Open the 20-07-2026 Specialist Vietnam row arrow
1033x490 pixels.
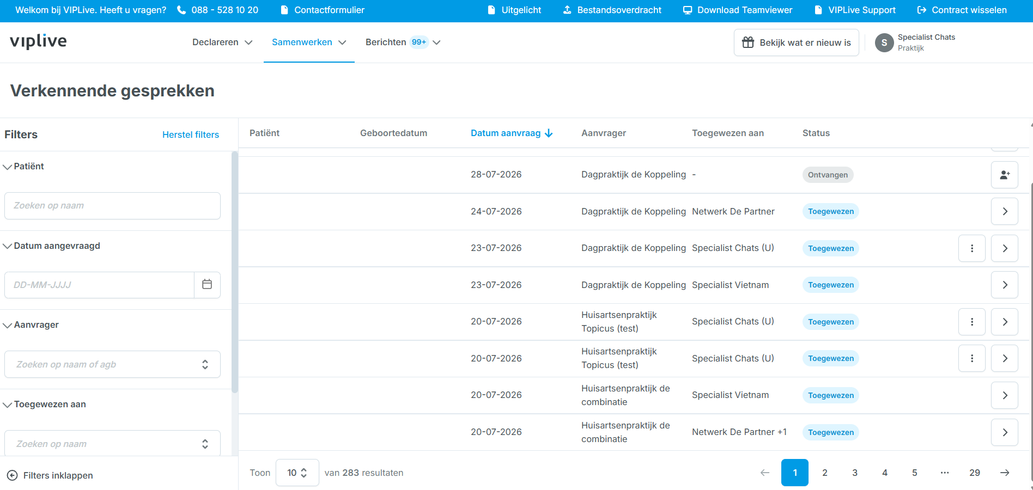[x=1005, y=395]
